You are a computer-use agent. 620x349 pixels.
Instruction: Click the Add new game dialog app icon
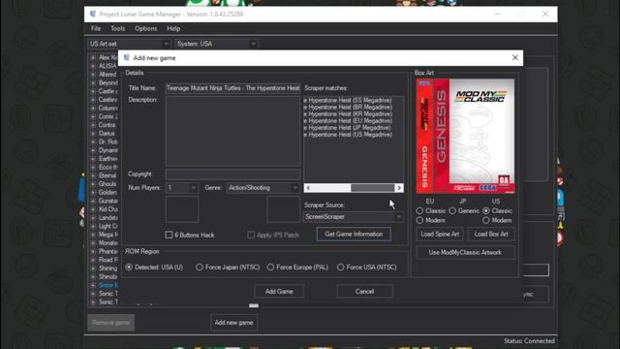pos(127,58)
